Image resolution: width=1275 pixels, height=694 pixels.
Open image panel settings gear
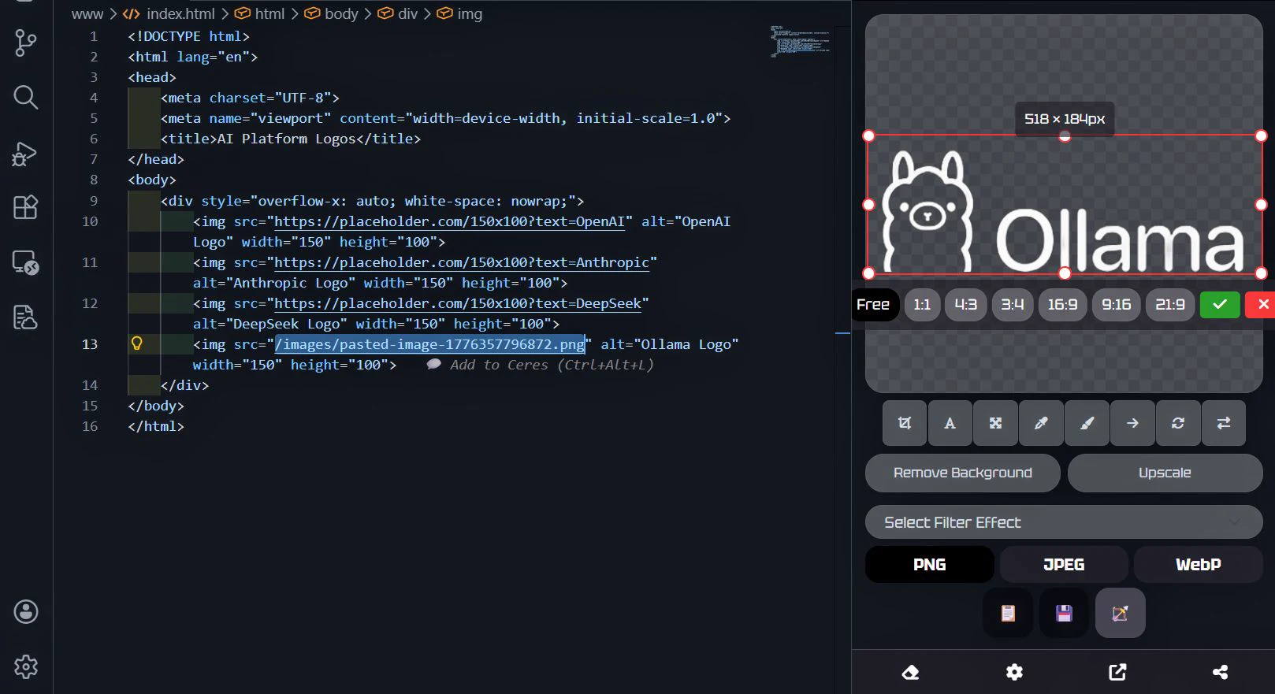click(1014, 672)
